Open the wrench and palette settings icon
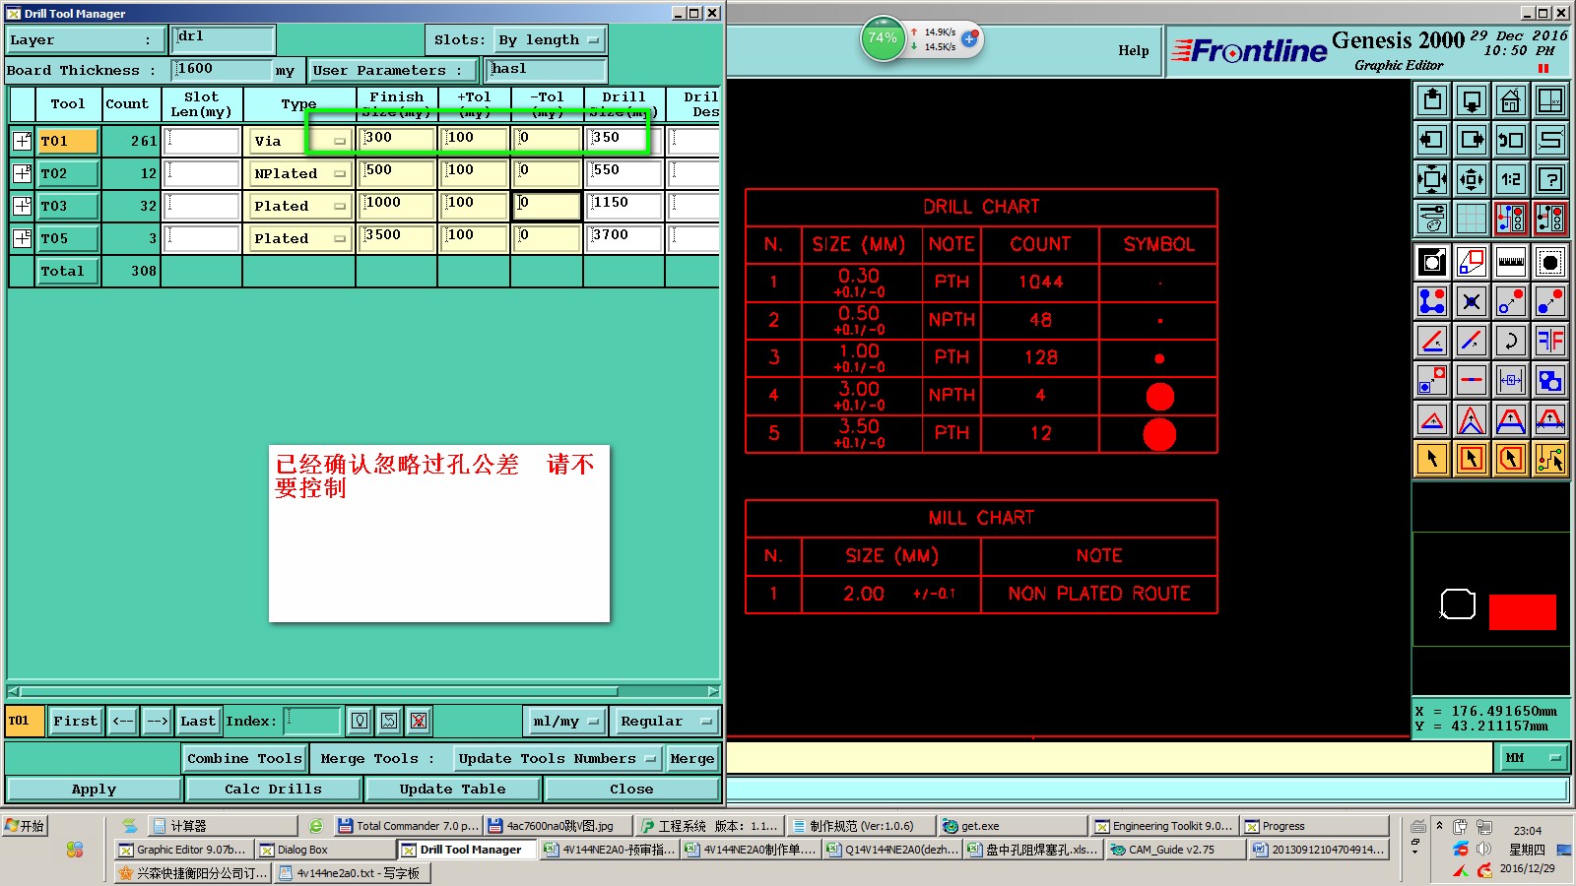Screen dimensions: 1576x886 pos(1432,219)
